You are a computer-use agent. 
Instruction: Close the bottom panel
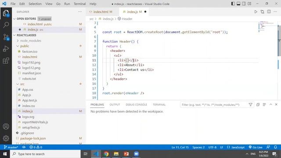tap(276, 104)
